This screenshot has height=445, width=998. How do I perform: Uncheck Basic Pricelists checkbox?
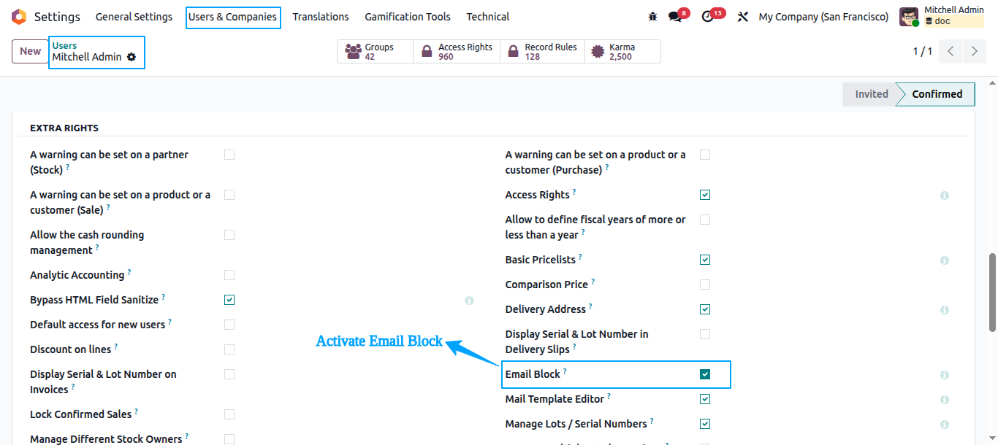tap(705, 260)
